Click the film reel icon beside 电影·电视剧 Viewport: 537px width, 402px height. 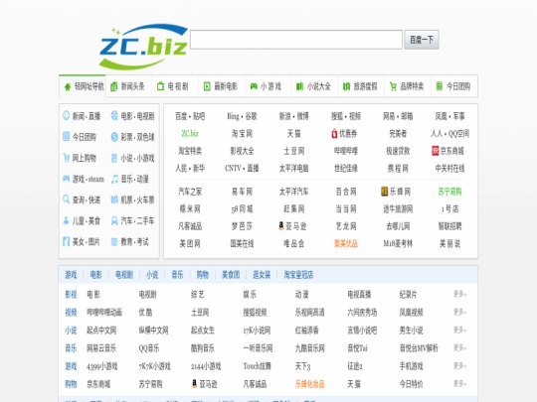pos(114,115)
